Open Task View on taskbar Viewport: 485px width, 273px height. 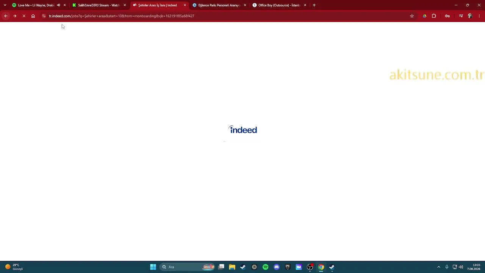[221, 267]
